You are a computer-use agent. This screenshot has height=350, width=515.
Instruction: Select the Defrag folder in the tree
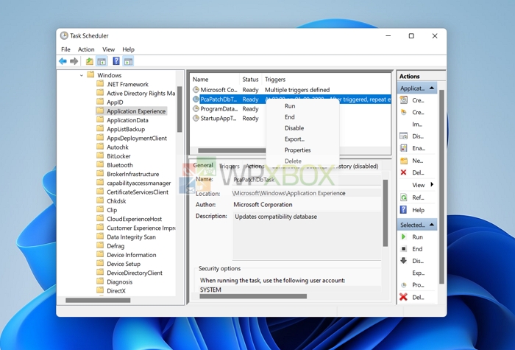coord(116,245)
